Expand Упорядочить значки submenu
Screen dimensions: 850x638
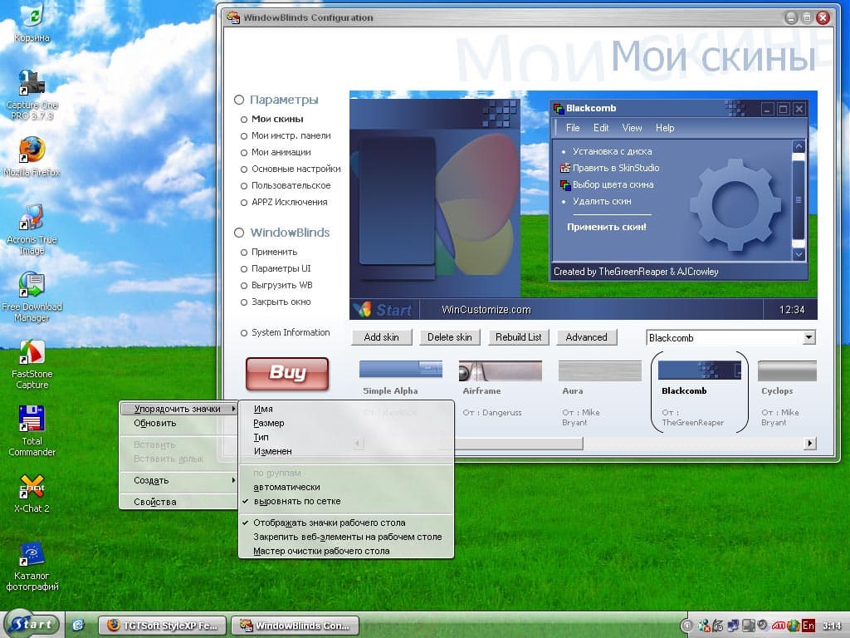[179, 409]
